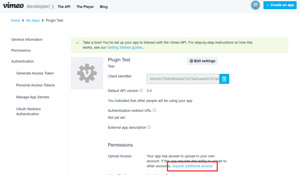This screenshot has width=300, height=175.
Task: Copy the client identifier with the clipboard icon
Action: click(x=224, y=79)
